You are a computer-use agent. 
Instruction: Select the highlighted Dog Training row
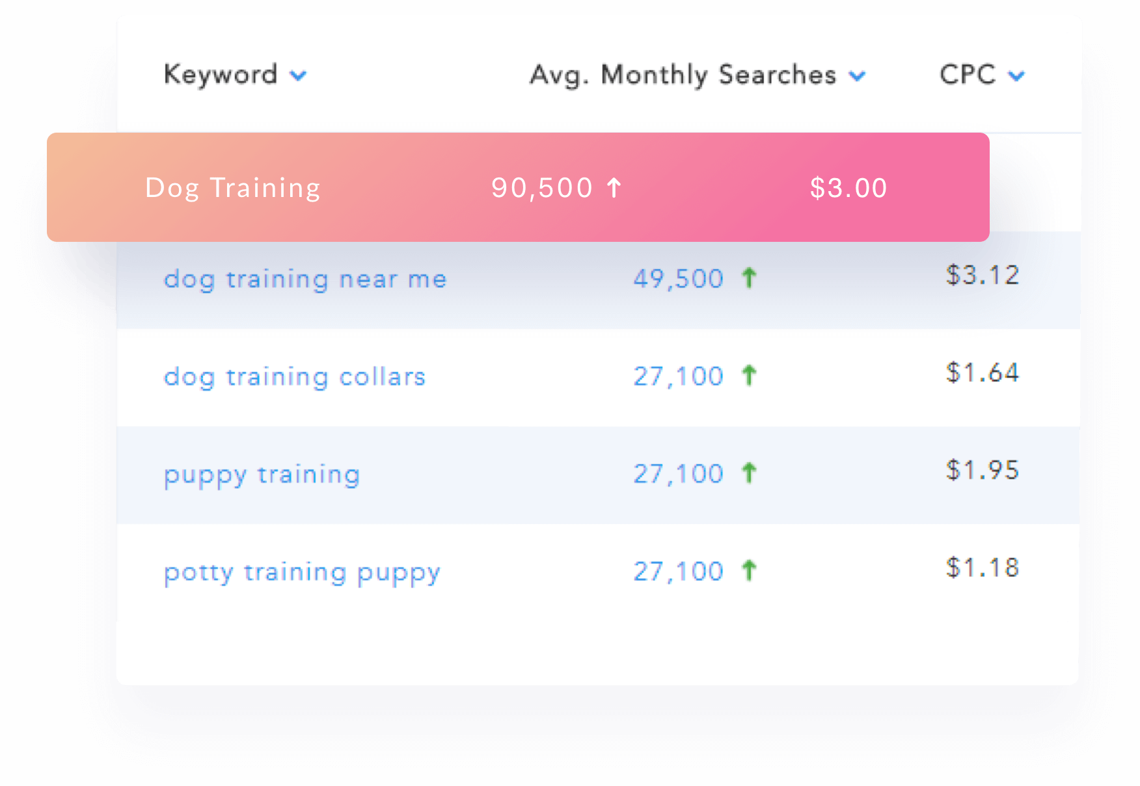tap(518, 187)
